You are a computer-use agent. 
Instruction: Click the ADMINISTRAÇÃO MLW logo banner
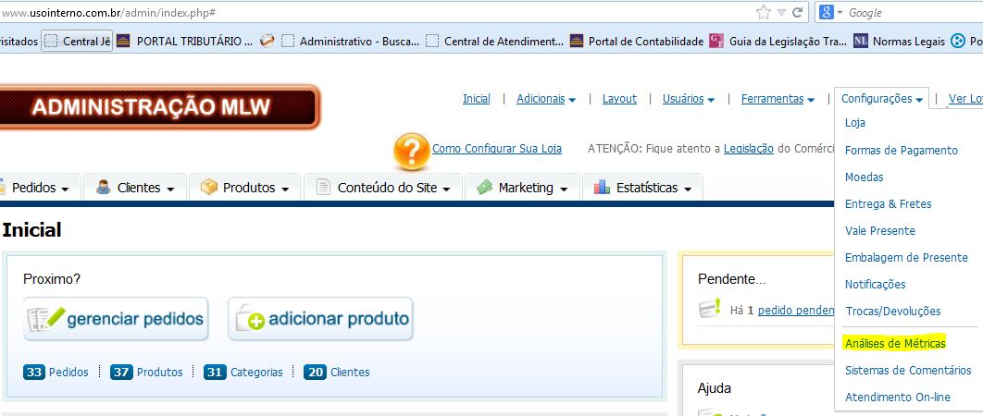[x=160, y=107]
